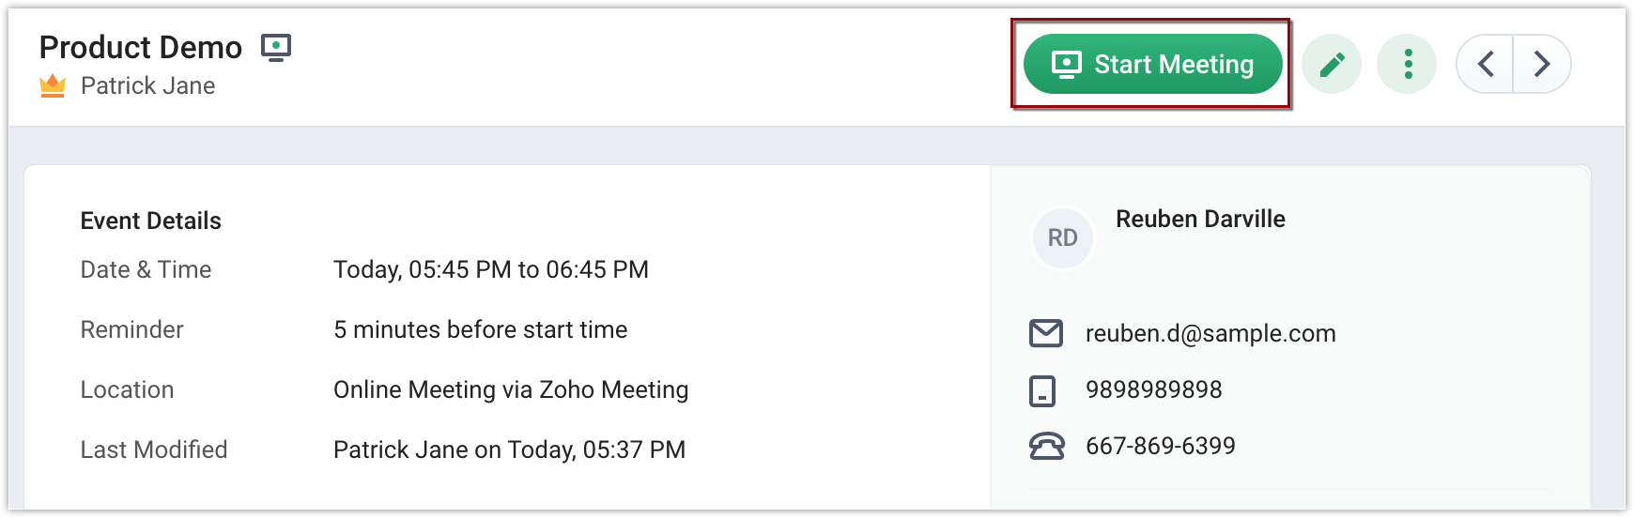Click the online meeting icon beside Product Demo
The image size is (1634, 518).
(x=276, y=47)
